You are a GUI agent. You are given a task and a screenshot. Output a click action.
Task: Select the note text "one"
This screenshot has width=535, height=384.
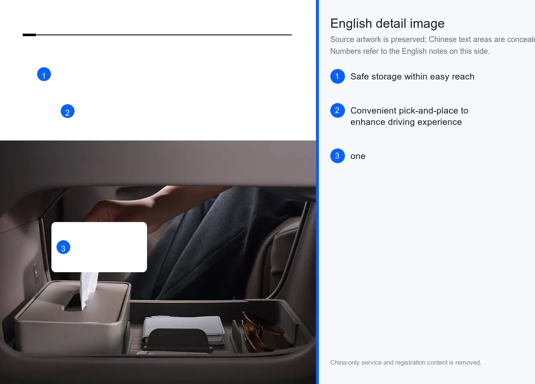click(358, 156)
